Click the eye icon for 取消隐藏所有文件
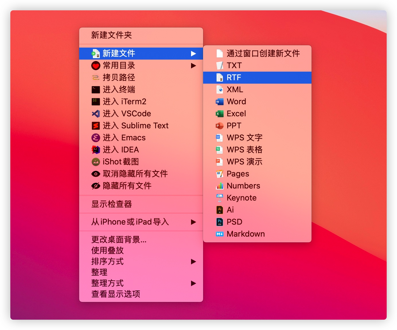The image size is (397, 330). (96, 174)
